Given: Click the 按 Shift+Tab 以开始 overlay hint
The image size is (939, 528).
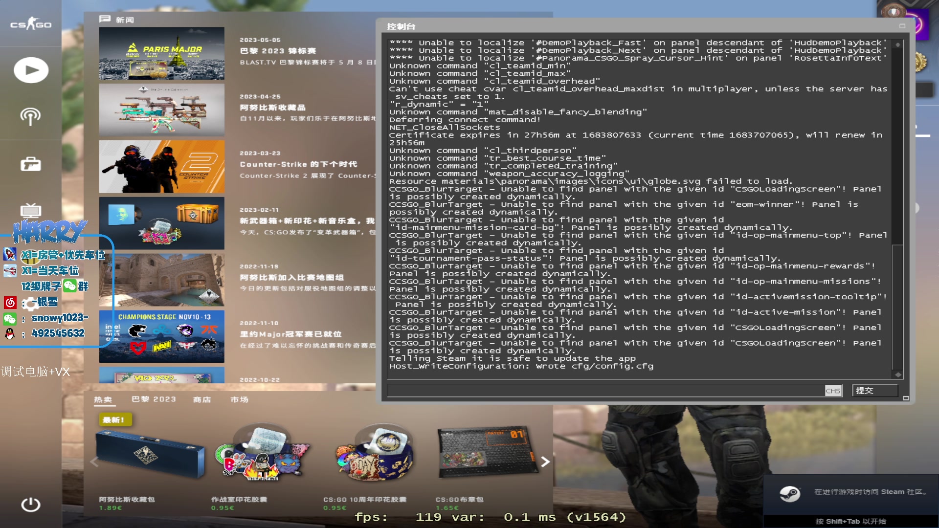Looking at the screenshot, I should coord(850,522).
